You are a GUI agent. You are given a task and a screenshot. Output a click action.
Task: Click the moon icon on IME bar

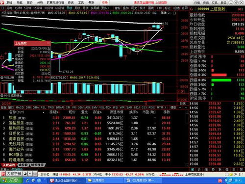point(25,174)
